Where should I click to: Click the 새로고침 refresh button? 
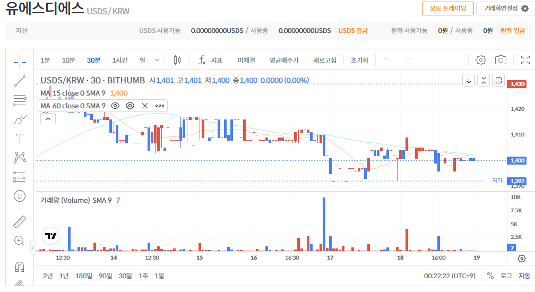[x=325, y=61]
